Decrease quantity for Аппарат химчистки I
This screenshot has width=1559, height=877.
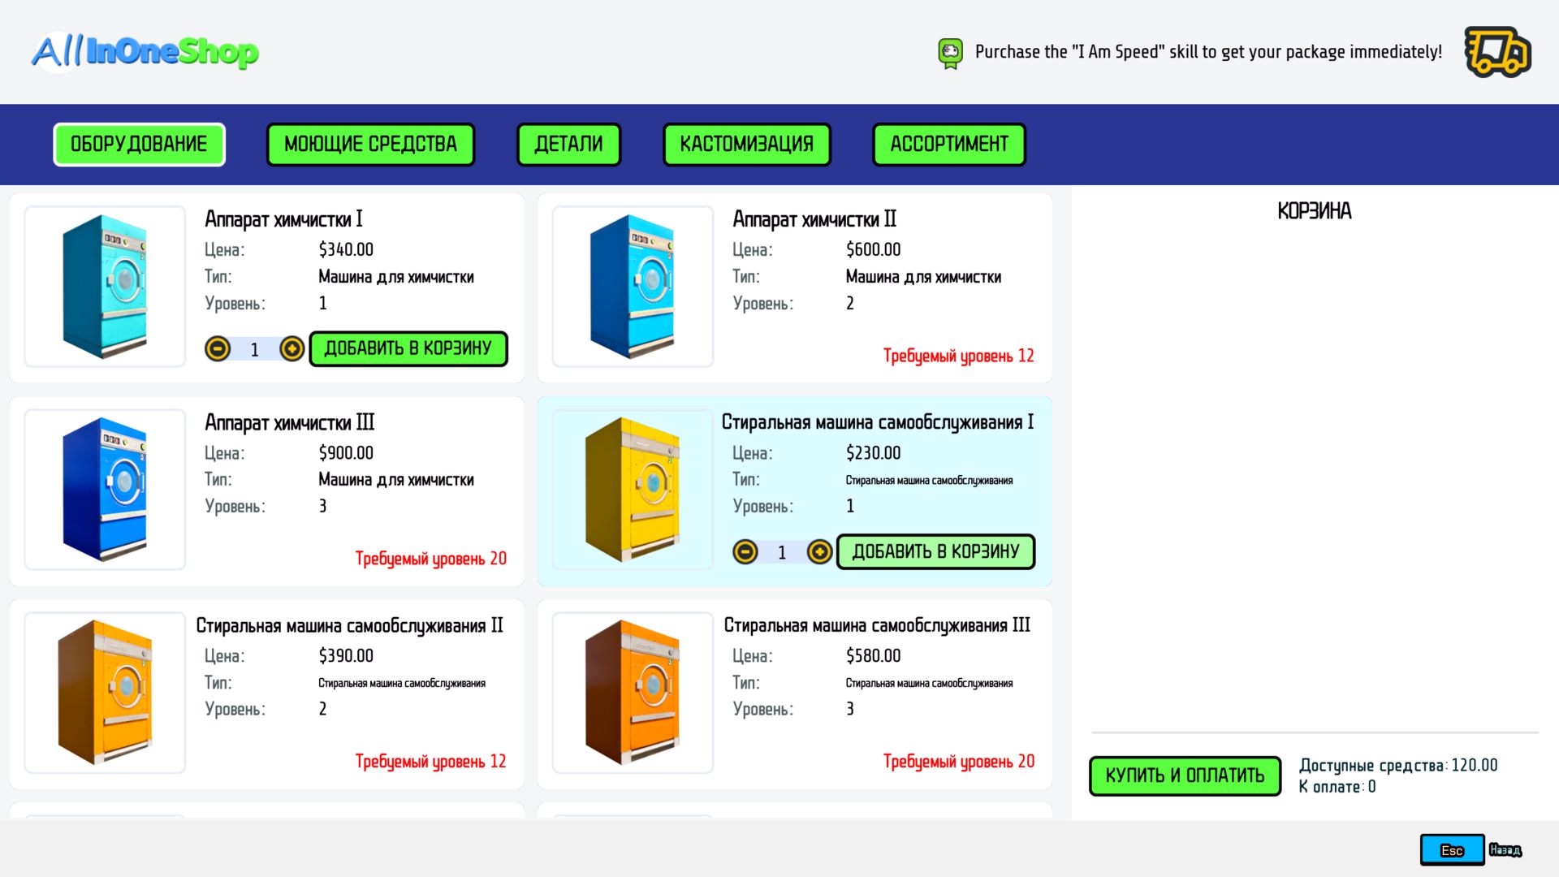pyautogui.click(x=218, y=349)
